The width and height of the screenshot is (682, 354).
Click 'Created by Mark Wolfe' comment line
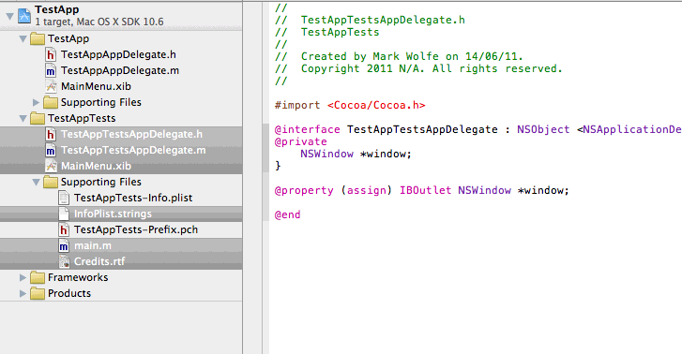(400, 56)
